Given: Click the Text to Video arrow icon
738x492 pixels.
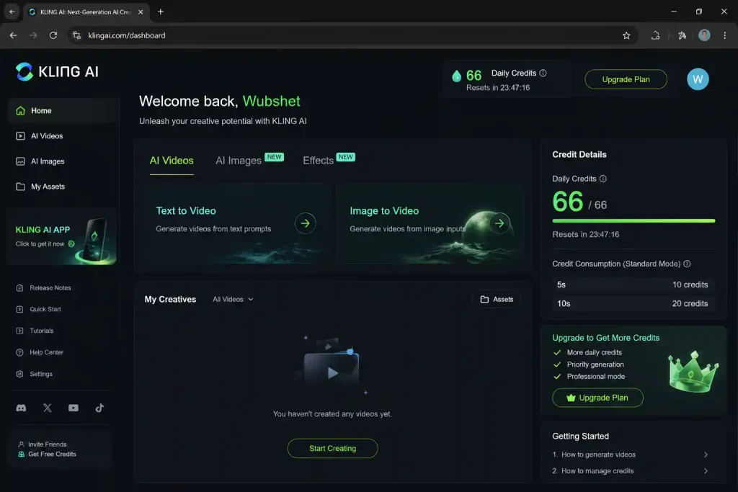Looking at the screenshot, I should [x=306, y=223].
